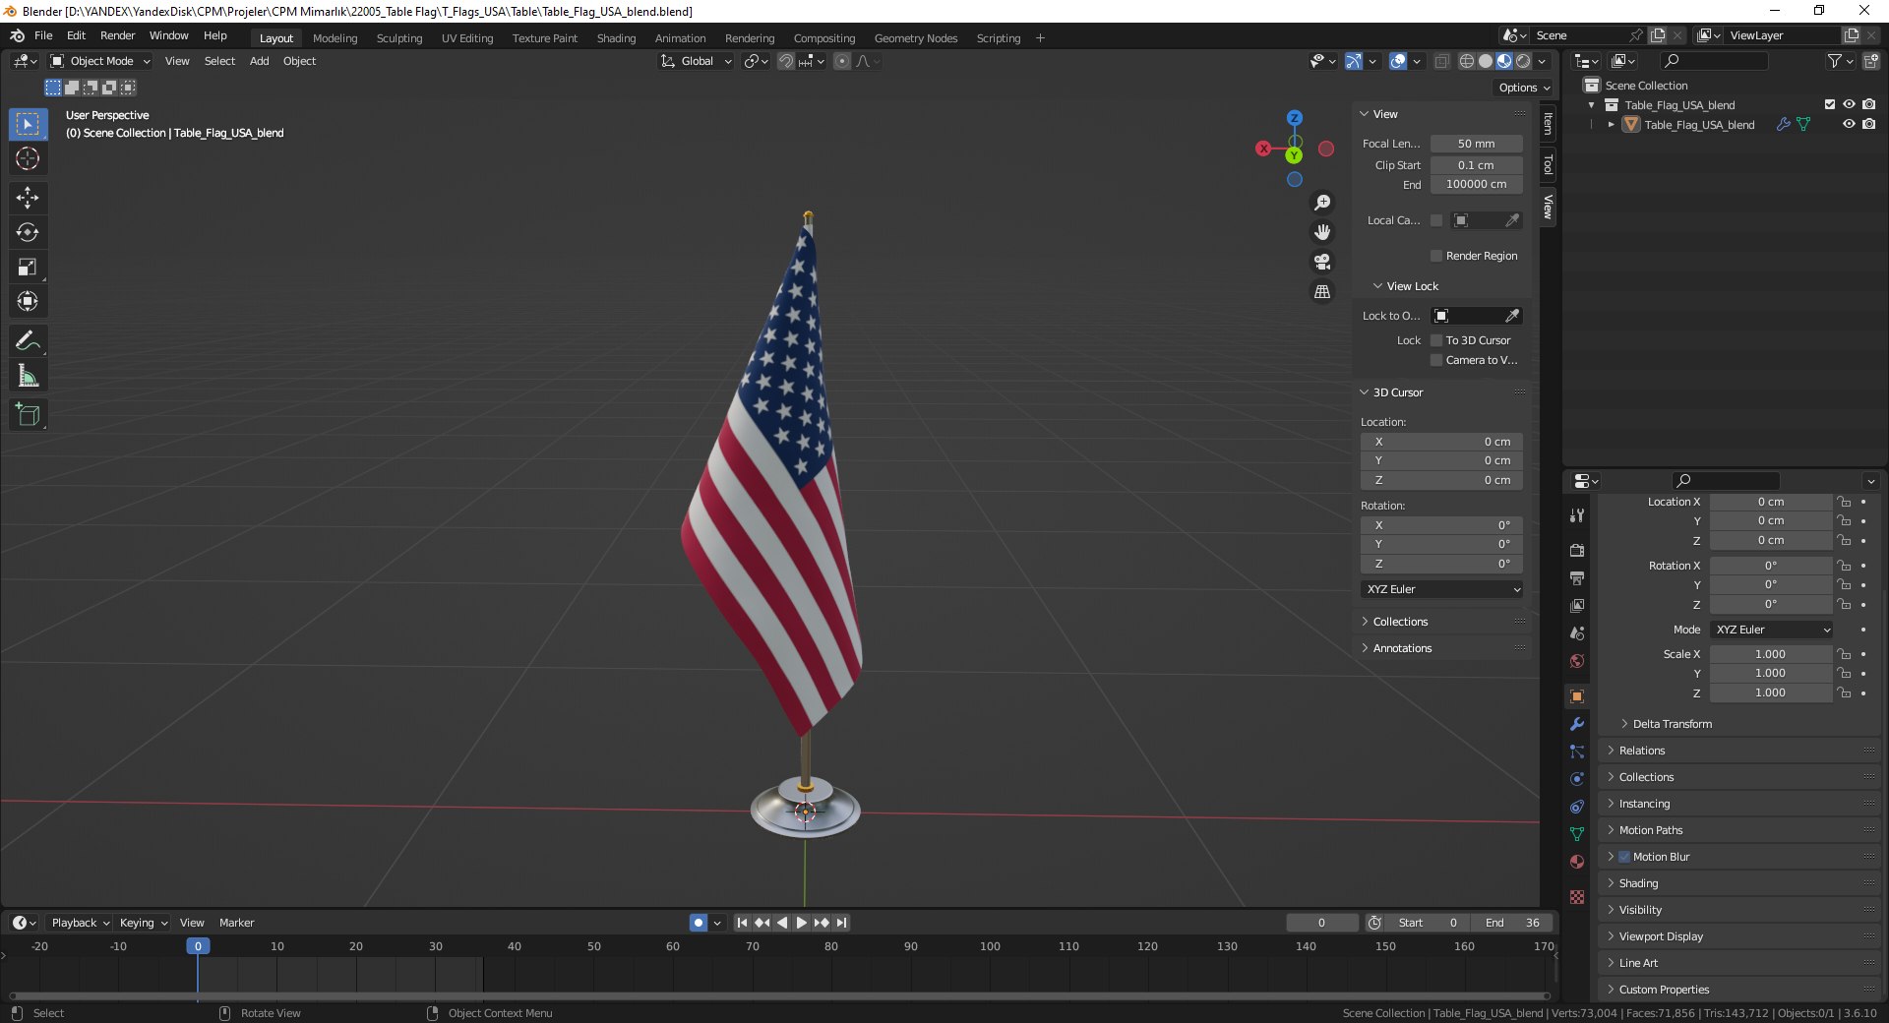Switch to UV Editing workspace tab
The height and width of the screenshot is (1023, 1889).
click(x=467, y=38)
